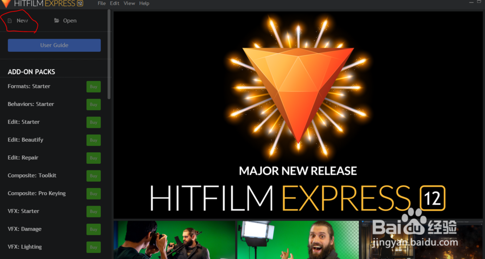
Task: Open the fire scene editor thumbnail
Action: click(x=421, y=240)
